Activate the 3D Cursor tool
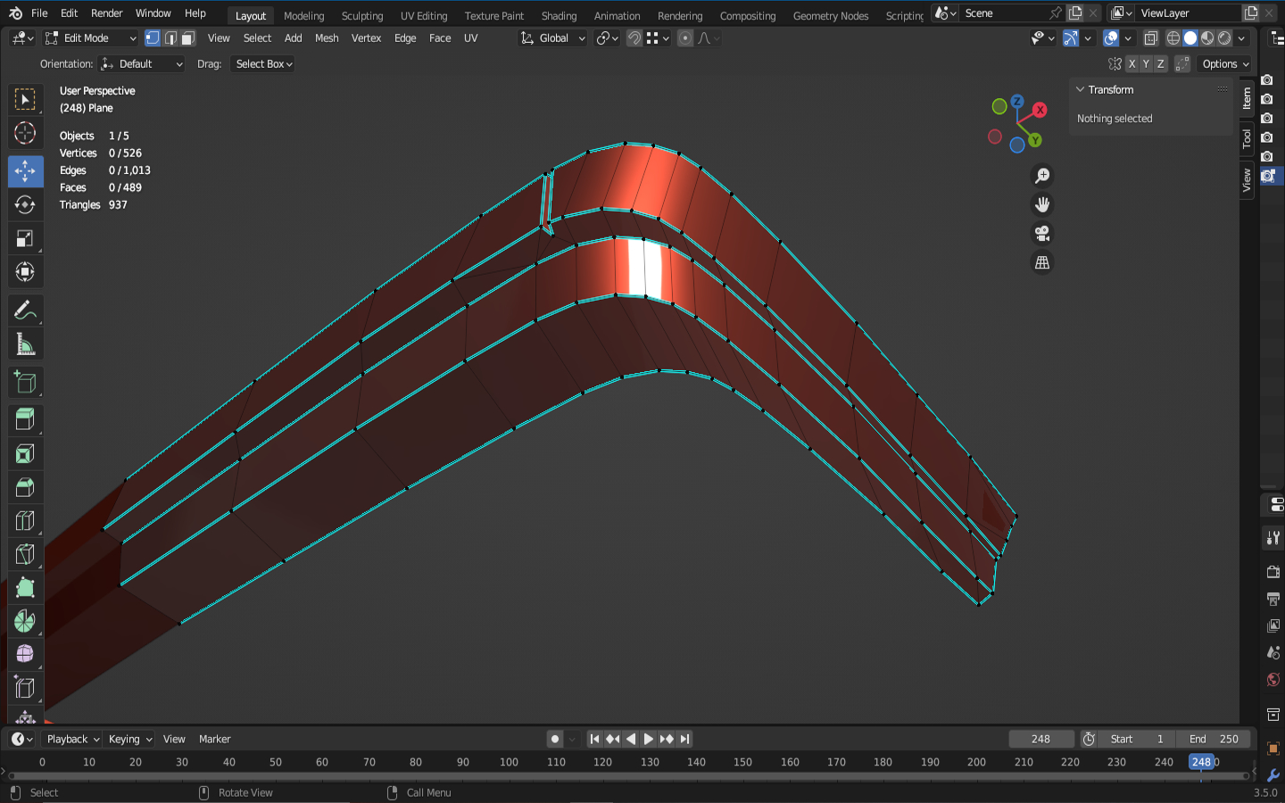The width and height of the screenshot is (1285, 803). pyautogui.click(x=25, y=133)
